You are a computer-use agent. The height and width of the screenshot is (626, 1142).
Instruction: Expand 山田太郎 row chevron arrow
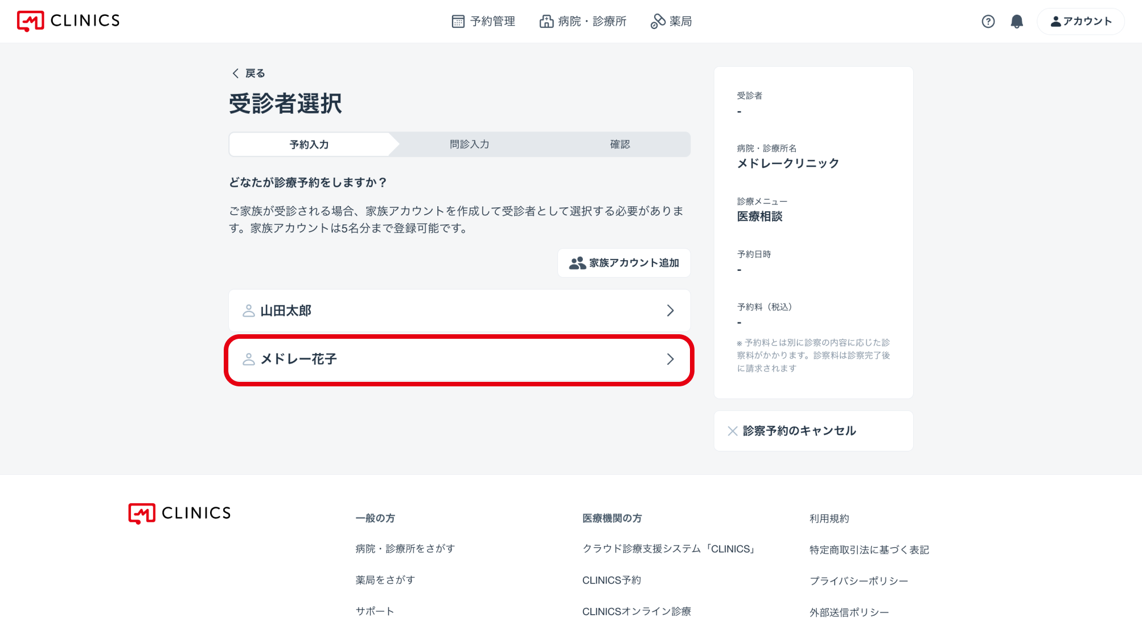(x=670, y=310)
